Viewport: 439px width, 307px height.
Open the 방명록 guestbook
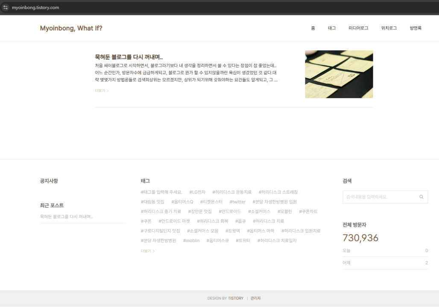pyautogui.click(x=416, y=28)
